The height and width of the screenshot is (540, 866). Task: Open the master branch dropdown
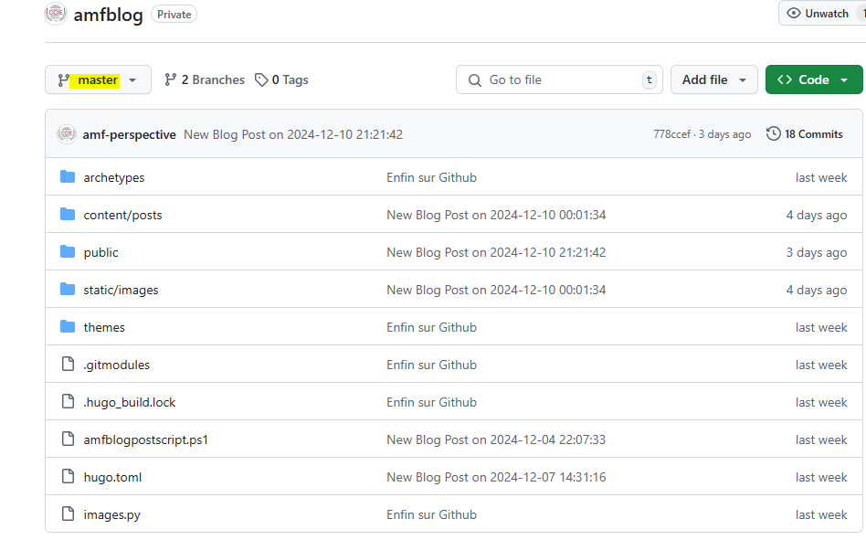point(98,80)
